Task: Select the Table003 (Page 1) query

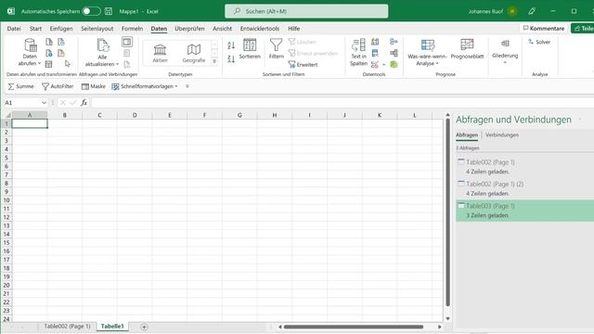Action: (x=524, y=211)
